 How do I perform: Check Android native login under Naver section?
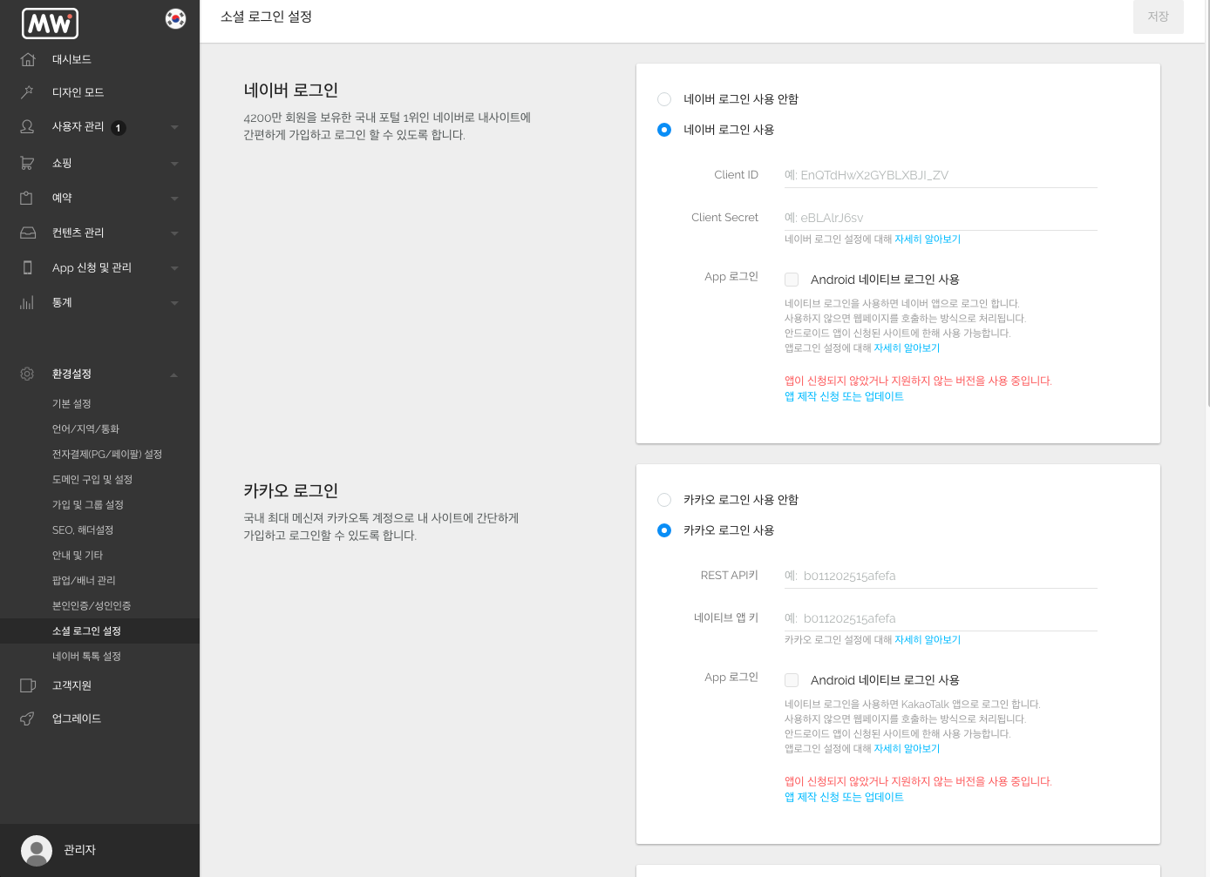tap(792, 280)
